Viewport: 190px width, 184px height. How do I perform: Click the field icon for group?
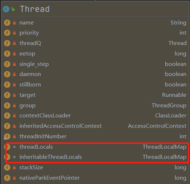coord(7,106)
